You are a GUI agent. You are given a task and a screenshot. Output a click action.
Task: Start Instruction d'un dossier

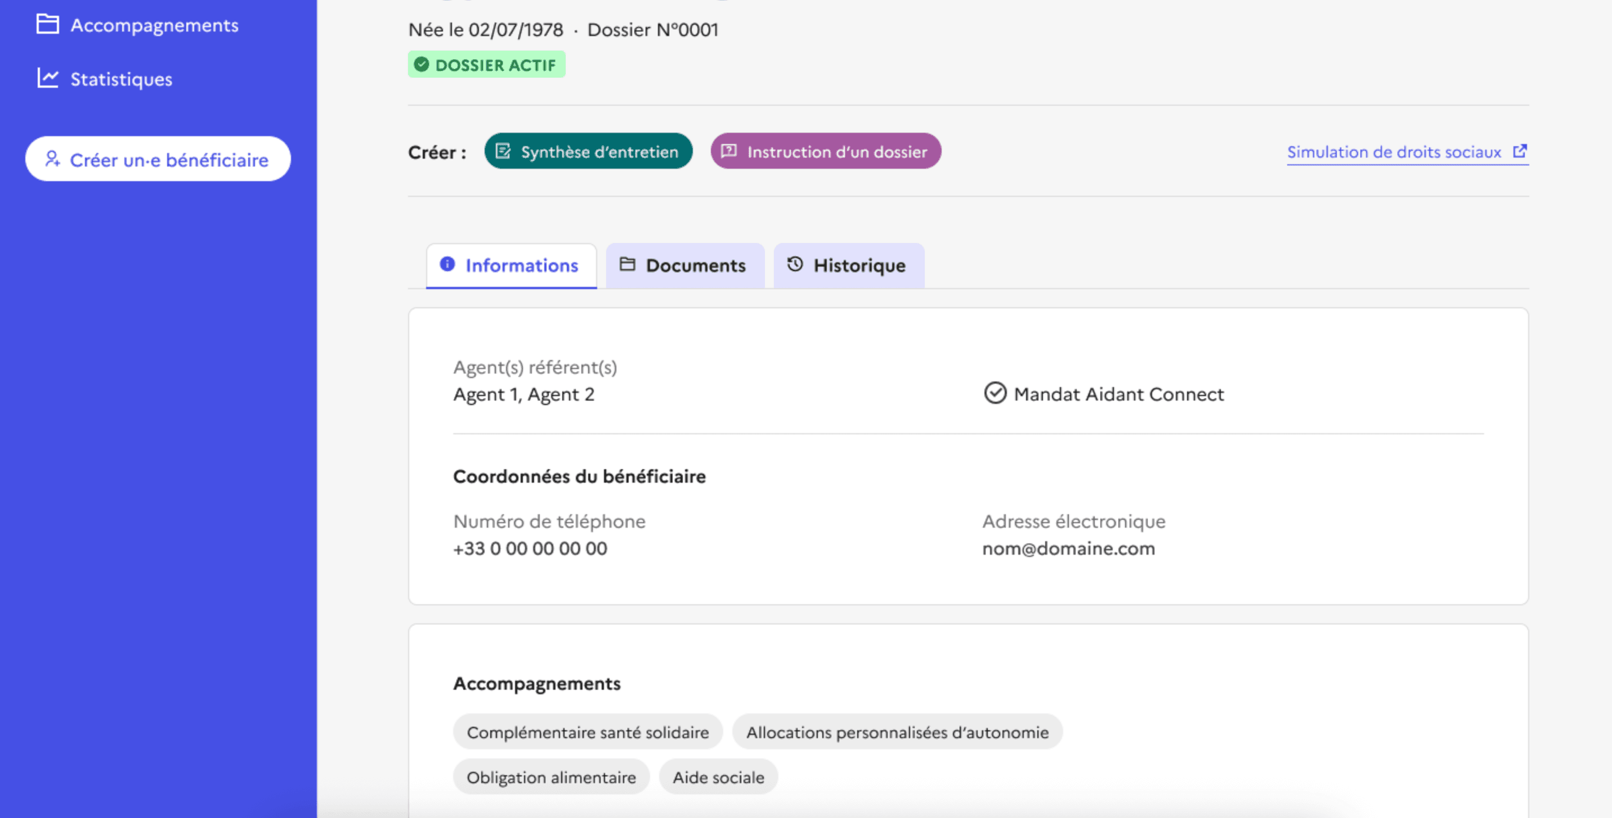tap(825, 151)
